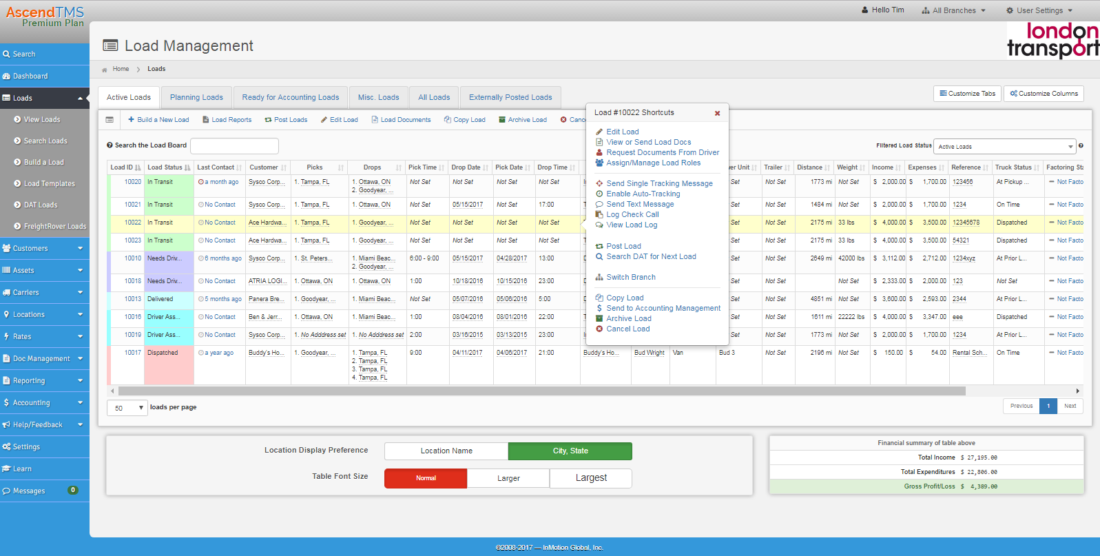Open Messages in the left sidebar

(x=29, y=491)
